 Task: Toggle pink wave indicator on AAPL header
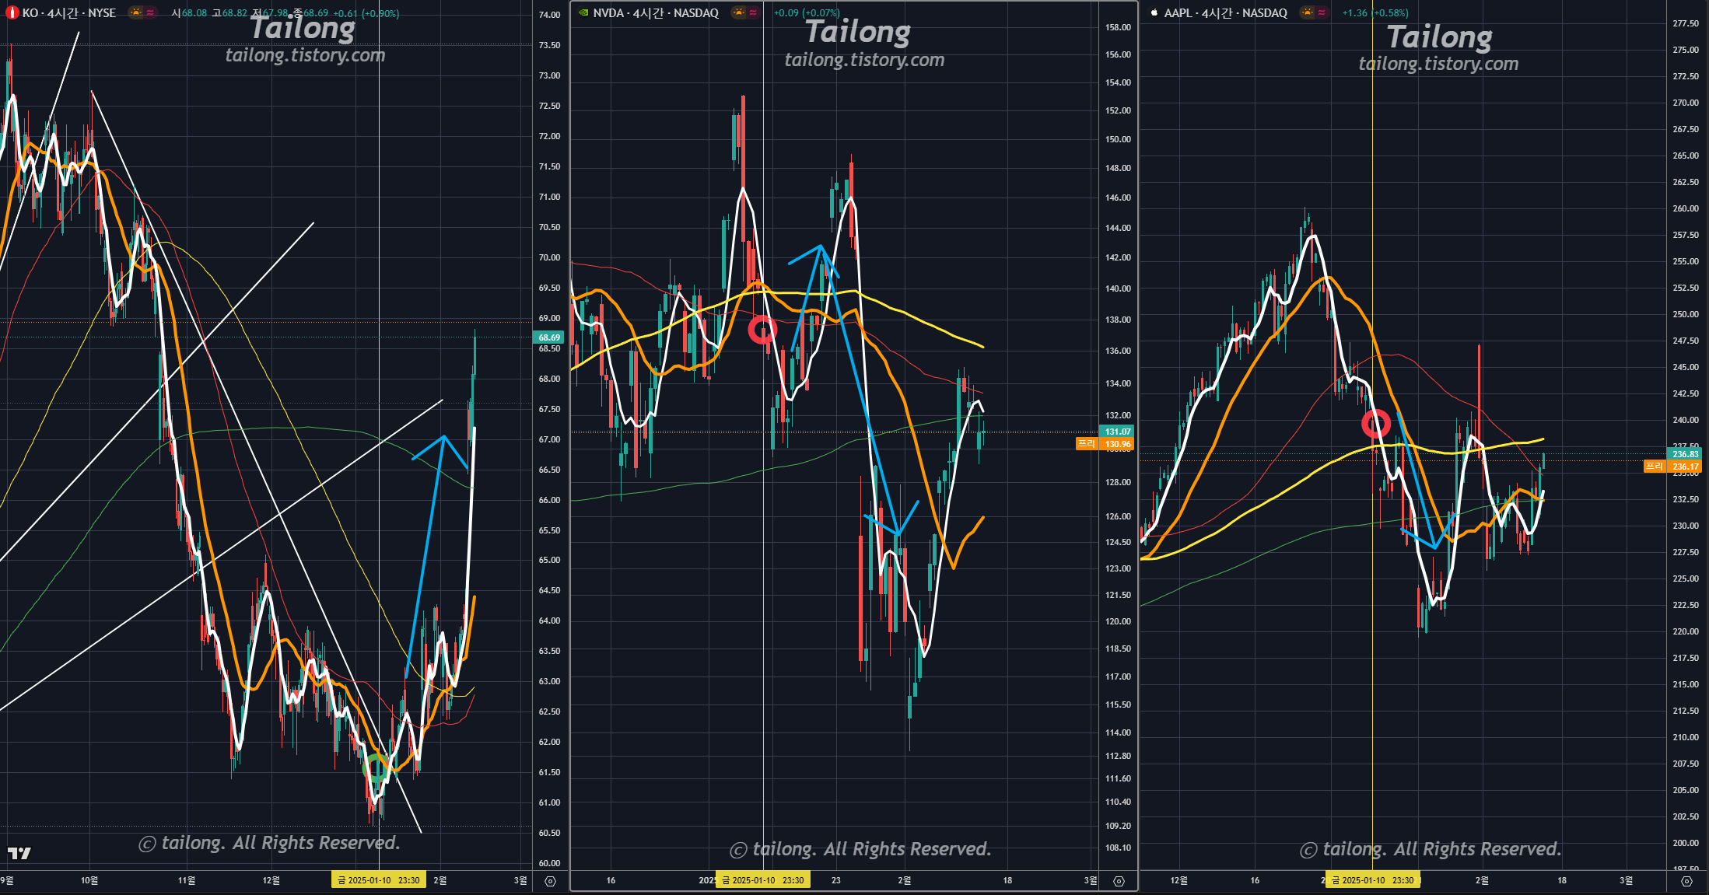1321,13
